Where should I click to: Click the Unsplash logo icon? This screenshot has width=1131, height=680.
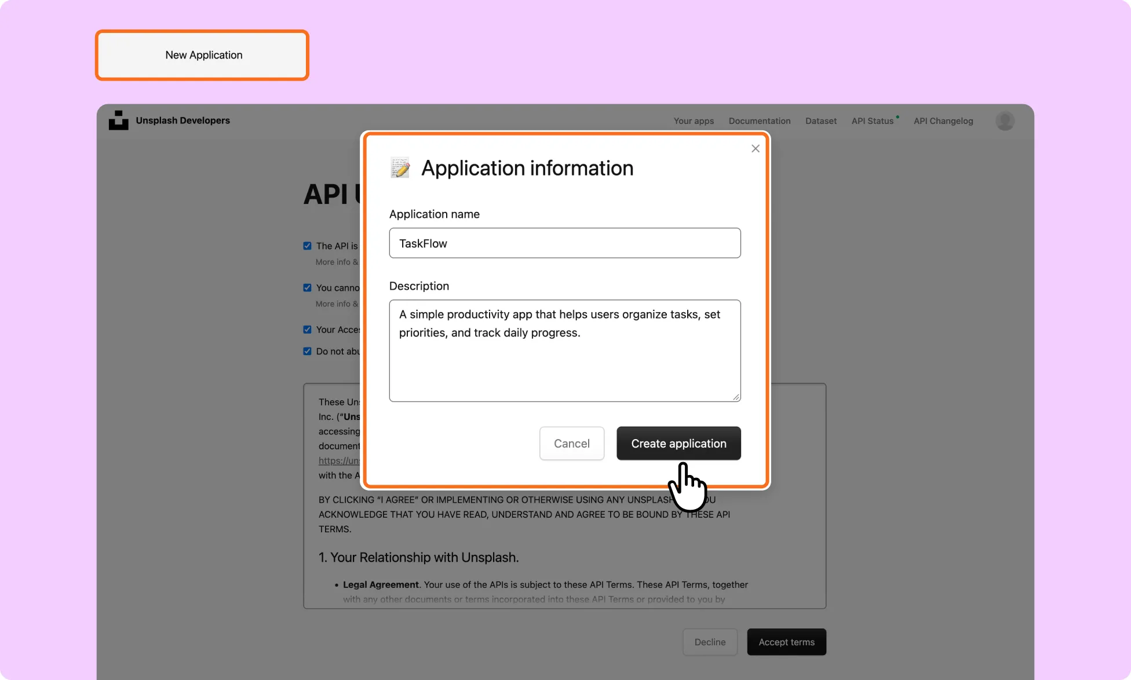pos(118,120)
